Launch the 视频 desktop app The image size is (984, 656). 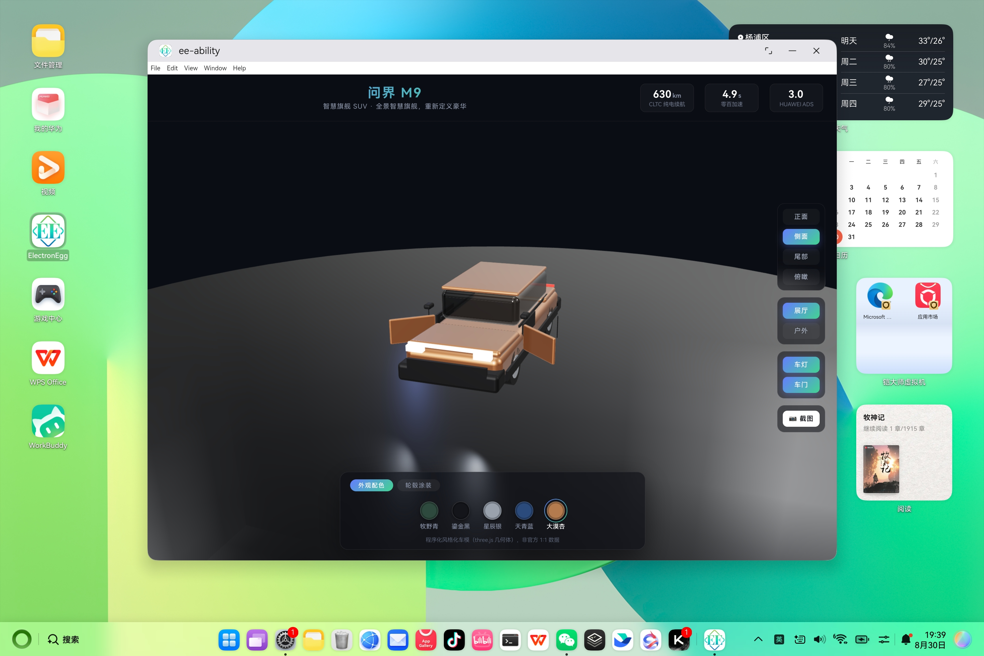click(48, 167)
